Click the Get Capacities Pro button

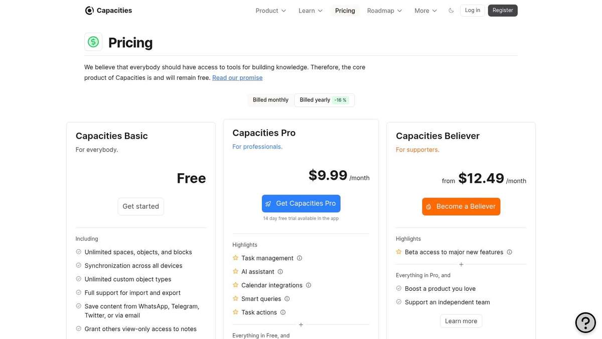tap(300, 203)
